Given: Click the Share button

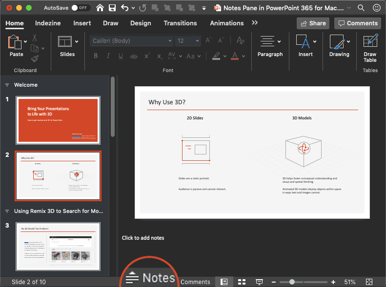Looking at the screenshot, I should pos(313,23).
